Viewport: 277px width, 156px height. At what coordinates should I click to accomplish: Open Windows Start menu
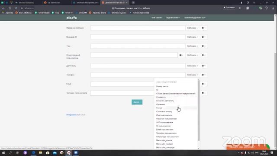[x=3, y=153]
